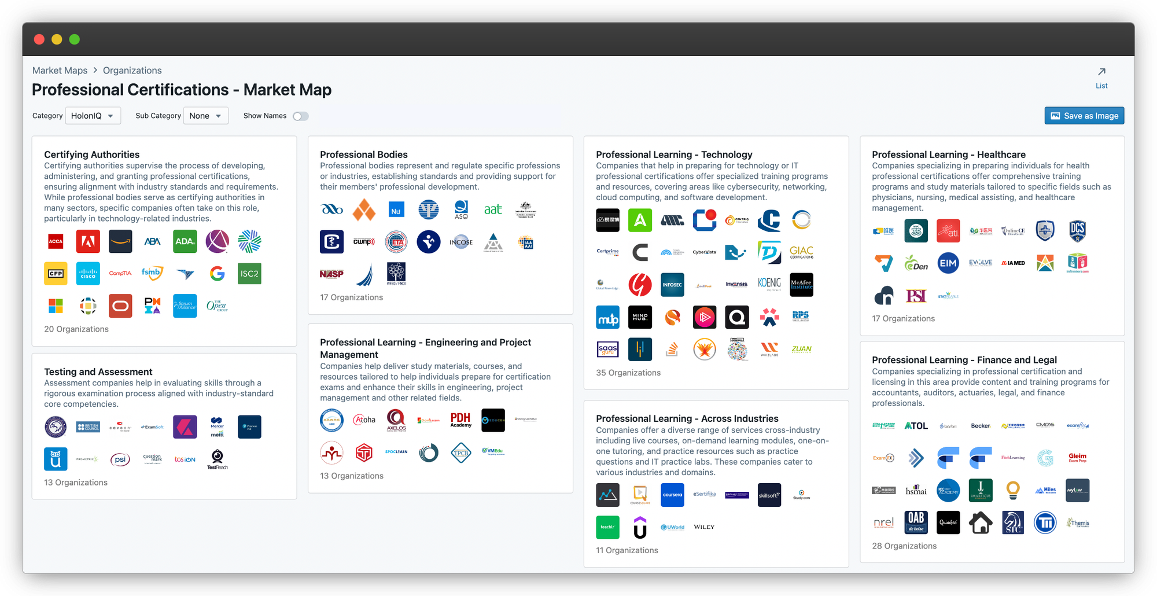
Task: Click the Whizlabs logo
Action: pyautogui.click(x=769, y=349)
